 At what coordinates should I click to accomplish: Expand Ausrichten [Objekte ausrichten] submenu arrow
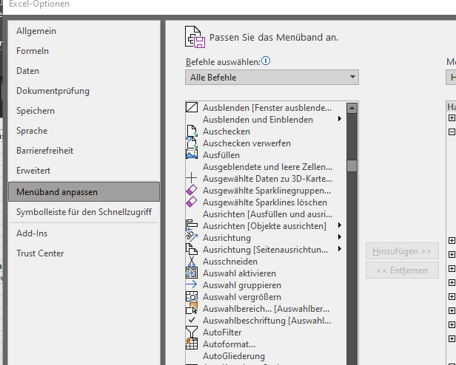point(339,225)
